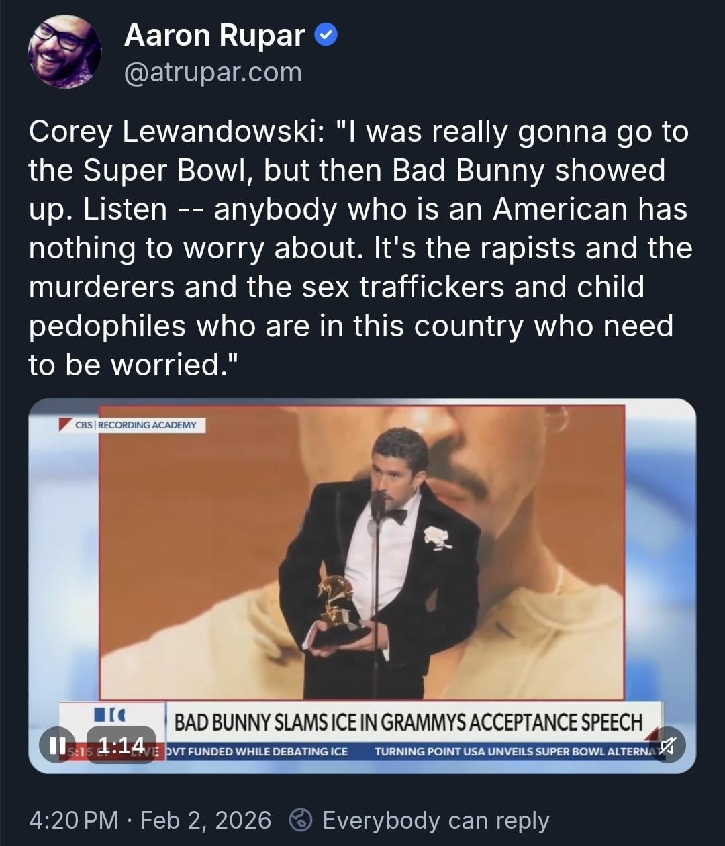Open the Aaron Rupar display name
725x846 pixels.
point(215,35)
